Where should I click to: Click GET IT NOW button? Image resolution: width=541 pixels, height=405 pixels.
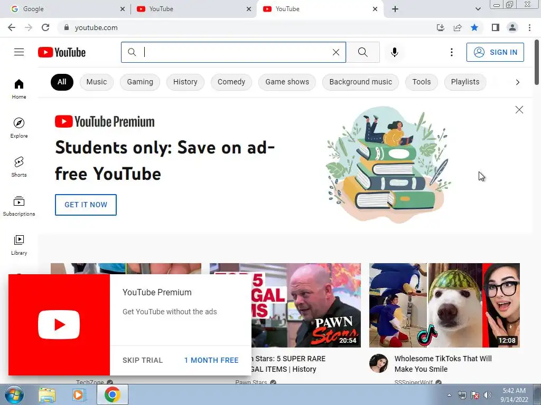coord(86,205)
